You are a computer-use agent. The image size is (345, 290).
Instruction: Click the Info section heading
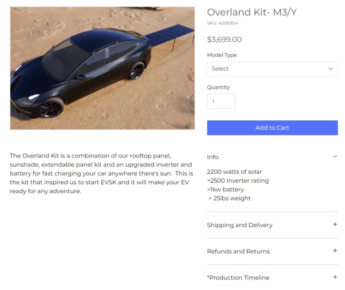pos(213,157)
